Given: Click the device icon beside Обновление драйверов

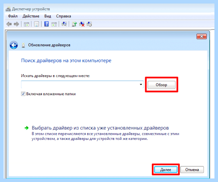Looking at the screenshot, I should [x=23, y=45].
